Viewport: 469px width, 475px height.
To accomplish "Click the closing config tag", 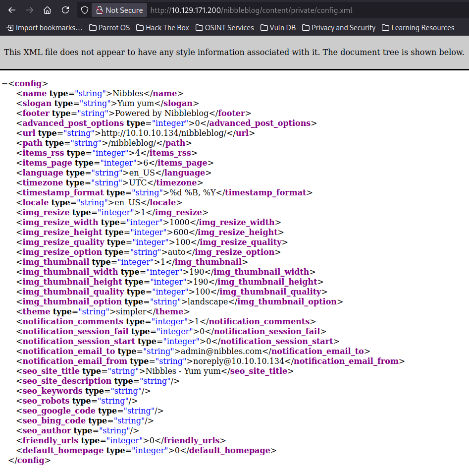I will 30,461.
